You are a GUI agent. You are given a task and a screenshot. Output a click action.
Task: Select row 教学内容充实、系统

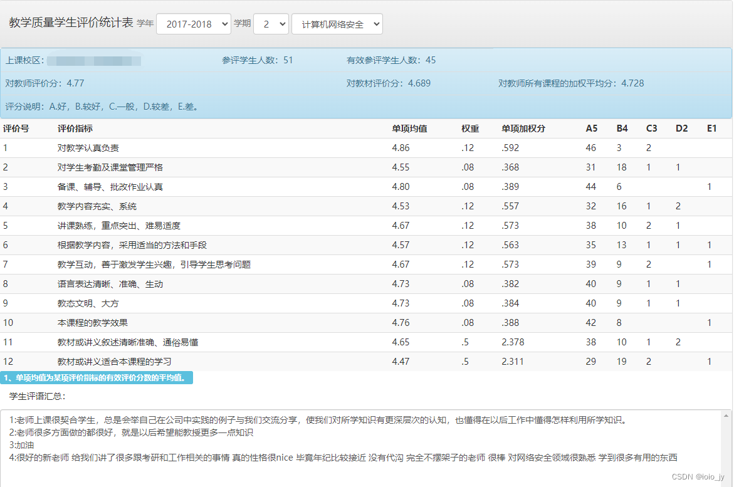[x=367, y=206]
